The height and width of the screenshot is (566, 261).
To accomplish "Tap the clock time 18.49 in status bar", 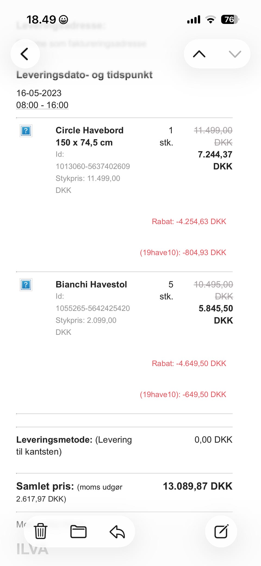I will (41, 20).
